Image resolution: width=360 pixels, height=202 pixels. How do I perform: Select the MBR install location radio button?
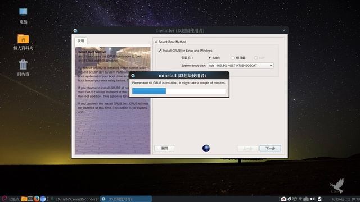[x=210, y=58]
